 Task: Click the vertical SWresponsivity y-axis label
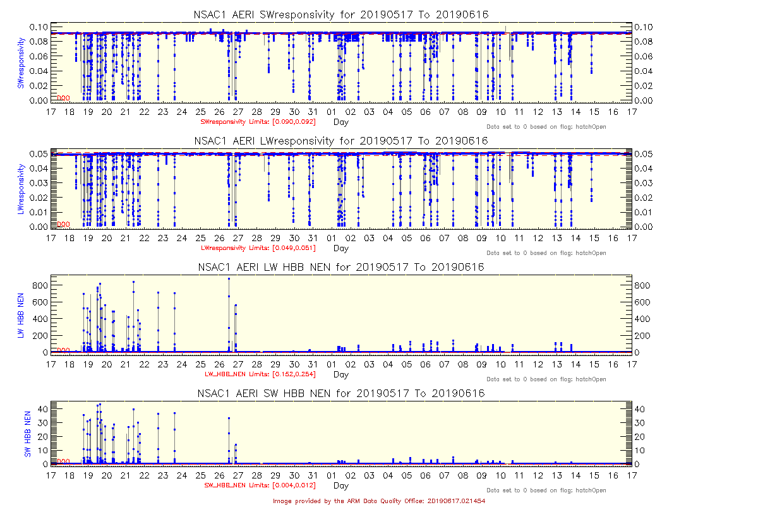21,63
